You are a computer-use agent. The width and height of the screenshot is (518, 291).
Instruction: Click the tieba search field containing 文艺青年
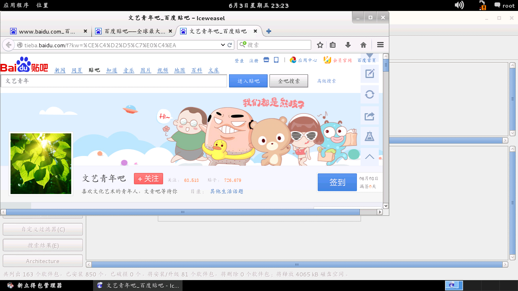[x=114, y=81]
